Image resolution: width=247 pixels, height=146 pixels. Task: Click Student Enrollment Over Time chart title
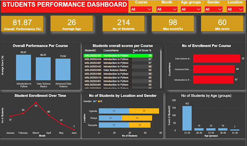tap(40, 96)
